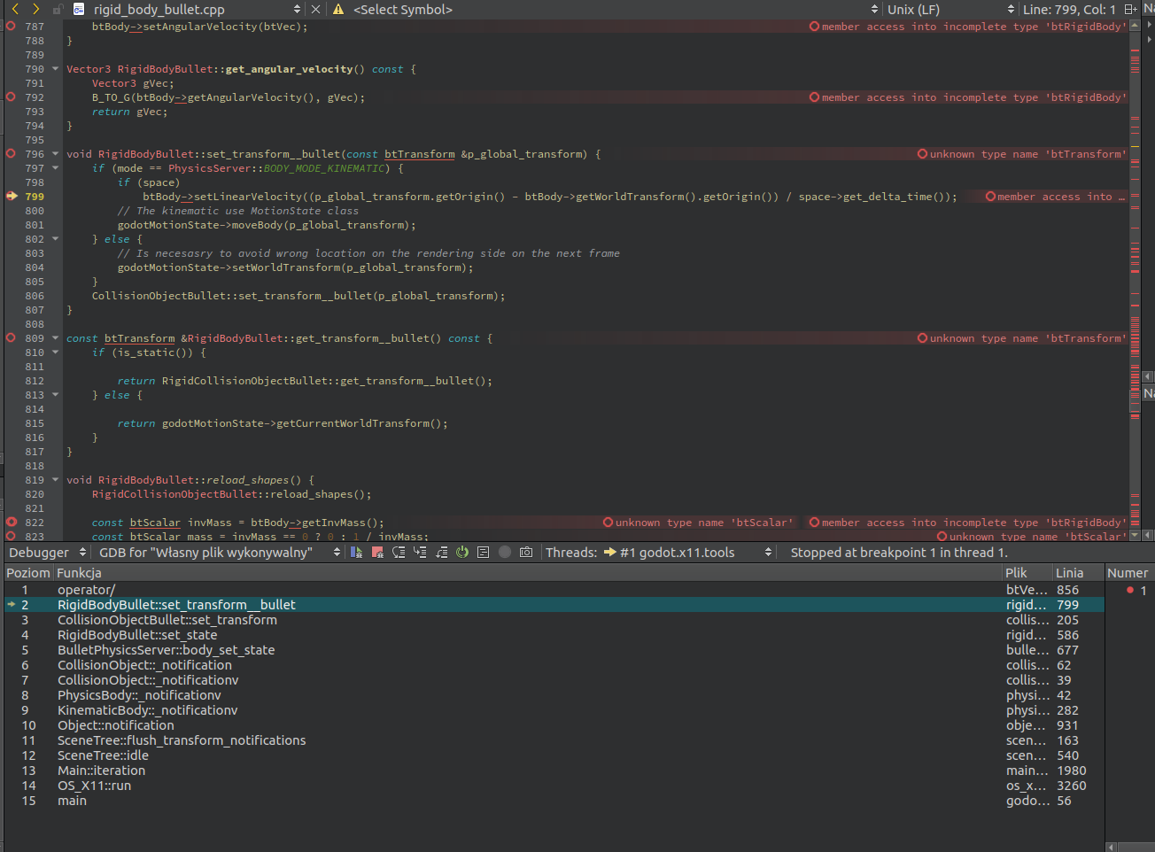Click the Step Over icon
1155x852 pixels.
(399, 552)
